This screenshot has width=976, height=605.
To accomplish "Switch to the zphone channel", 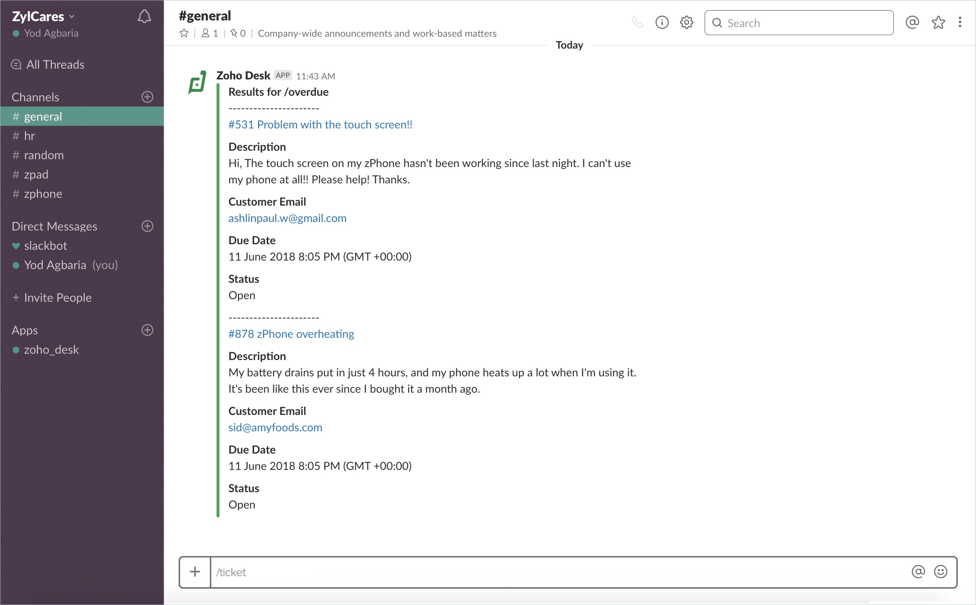I will coord(43,194).
